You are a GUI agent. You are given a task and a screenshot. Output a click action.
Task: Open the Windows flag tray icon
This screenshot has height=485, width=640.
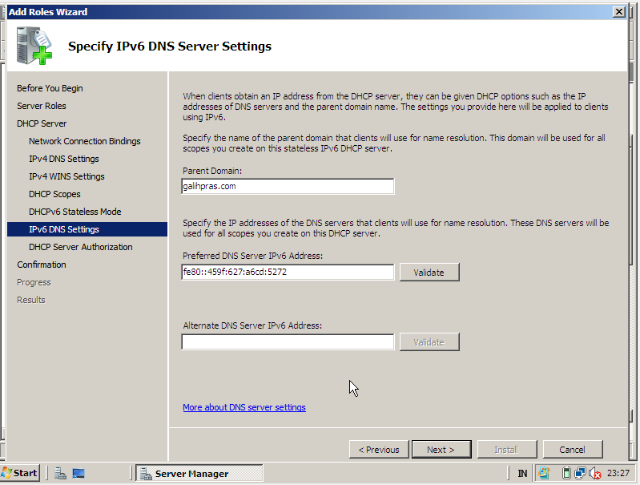coord(544,473)
